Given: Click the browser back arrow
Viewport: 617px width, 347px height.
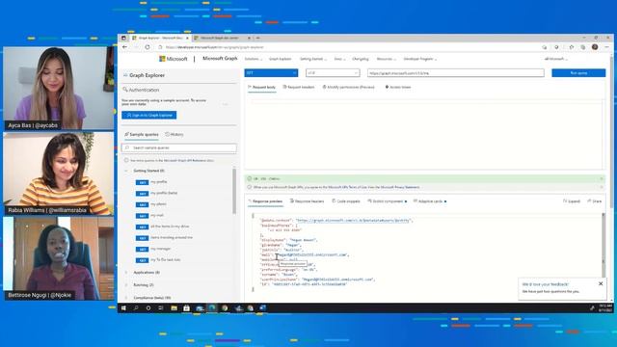Looking at the screenshot, I should [x=124, y=47].
